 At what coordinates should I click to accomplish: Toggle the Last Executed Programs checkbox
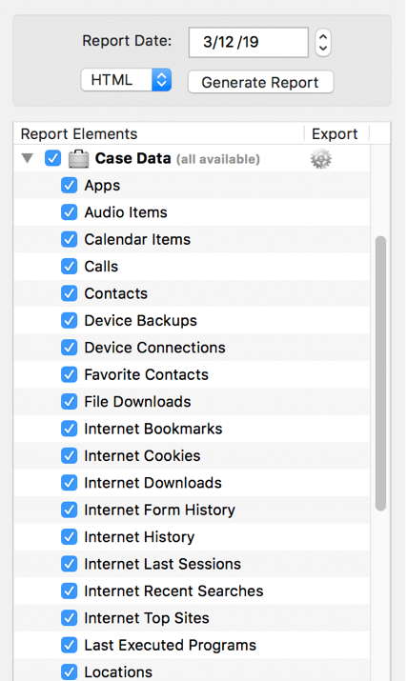pos(70,645)
